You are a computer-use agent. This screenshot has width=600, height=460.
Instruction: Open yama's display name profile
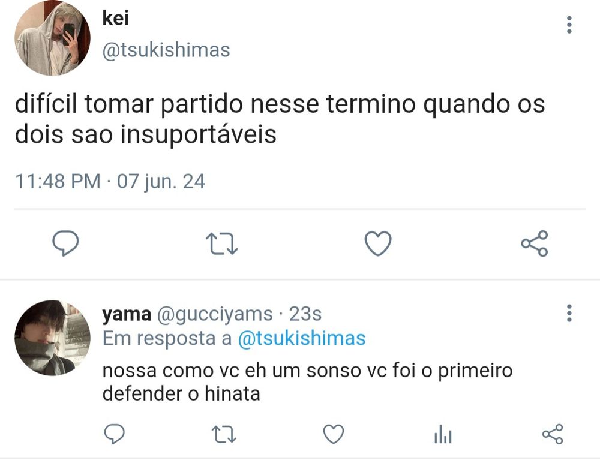(x=126, y=314)
